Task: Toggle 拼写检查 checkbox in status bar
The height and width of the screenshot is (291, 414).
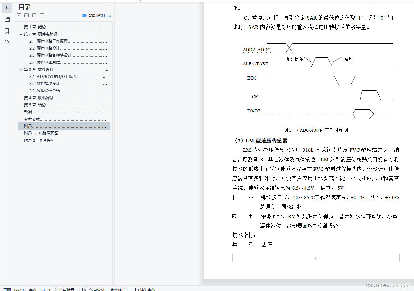Action: coord(55,290)
